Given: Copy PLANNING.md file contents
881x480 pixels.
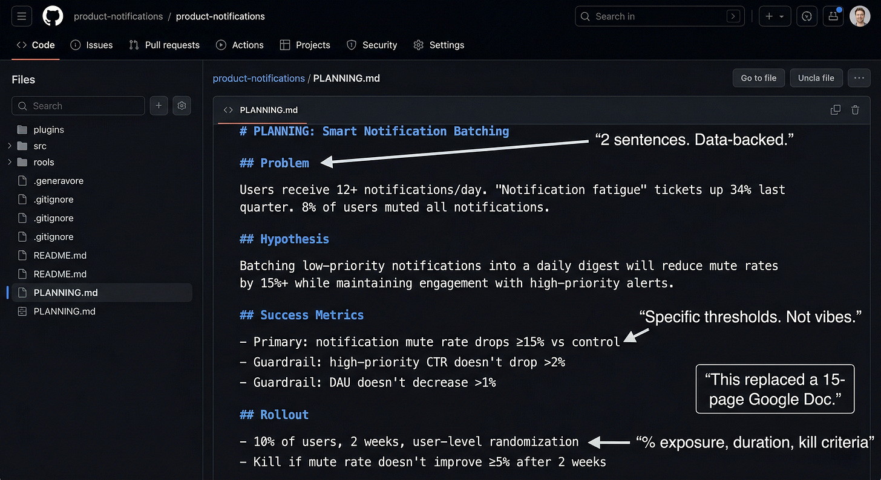Looking at the screenshot, I should point(836,110).
